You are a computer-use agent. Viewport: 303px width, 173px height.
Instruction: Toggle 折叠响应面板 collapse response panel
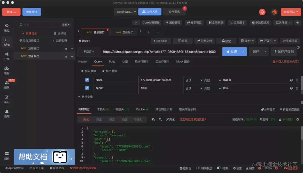point(290,109)
